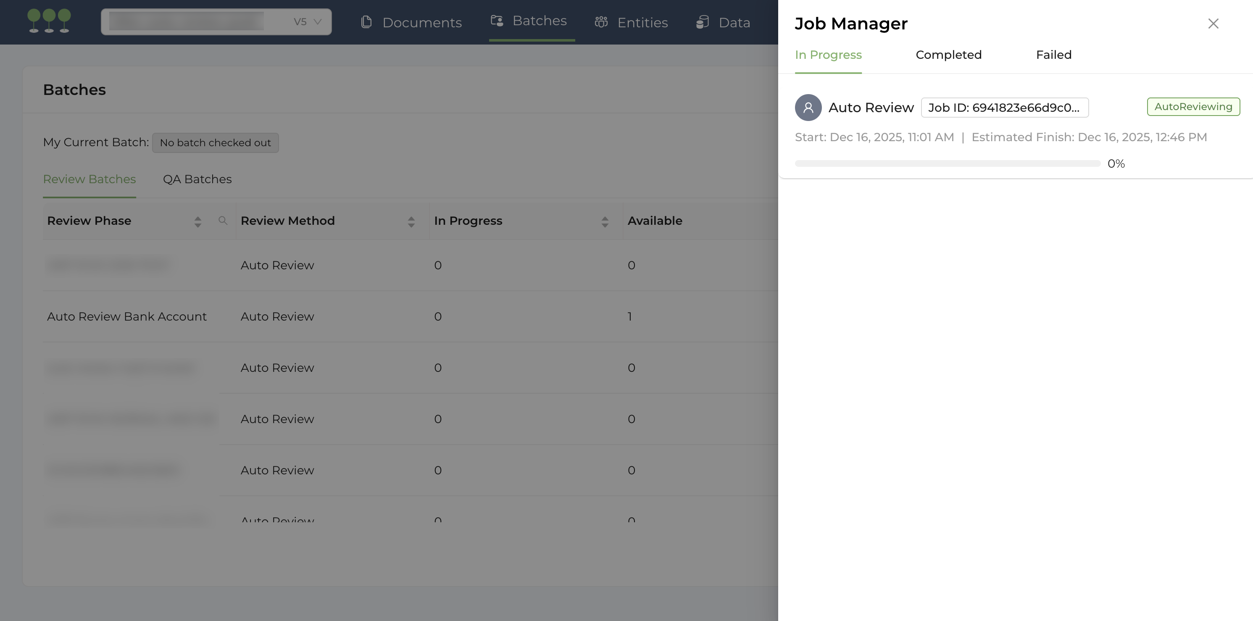Open the Failed jobs tab
The image size is (1253, 621).
coord(1053,55)
